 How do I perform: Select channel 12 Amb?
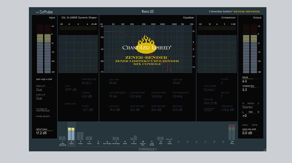click(161, 143)
